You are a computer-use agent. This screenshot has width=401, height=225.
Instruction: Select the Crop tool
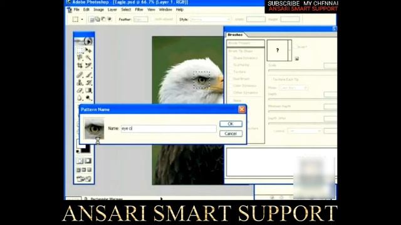pos(80,65)
